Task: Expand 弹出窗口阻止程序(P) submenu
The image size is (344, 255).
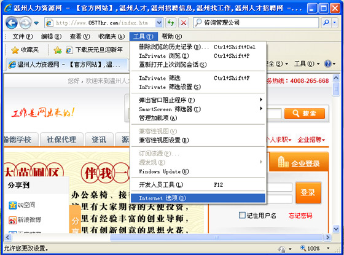Action: (x=198, y=100)
